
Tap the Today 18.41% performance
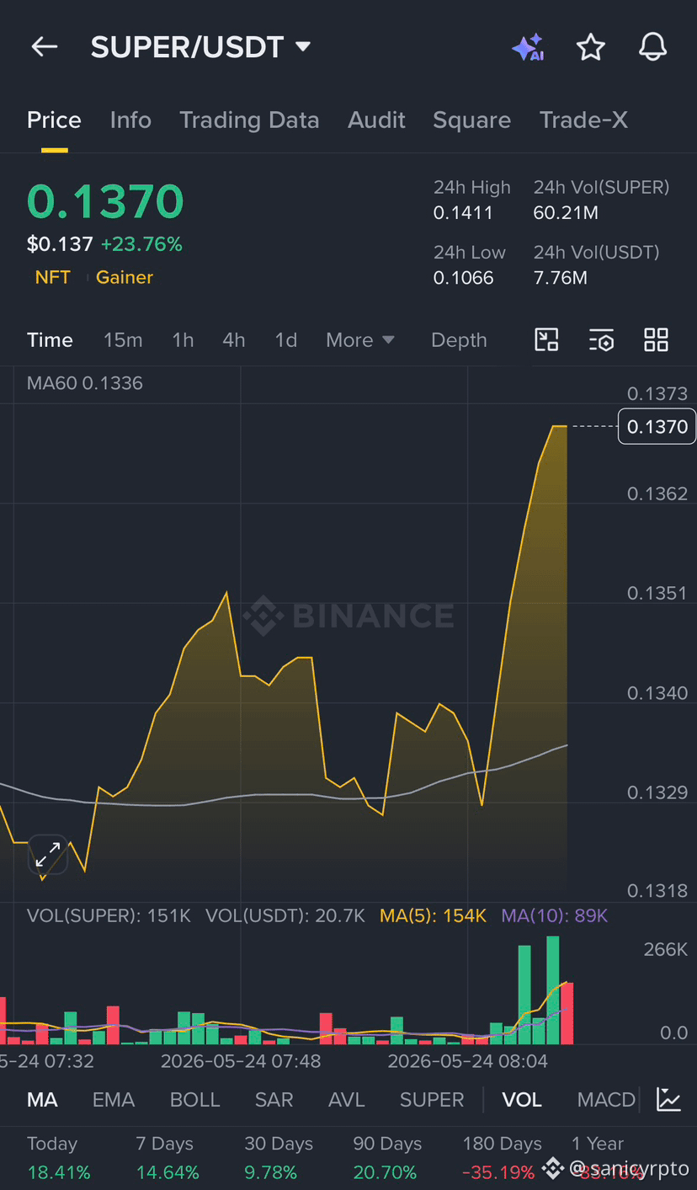pyautogui.click(x=58, y=1158)
